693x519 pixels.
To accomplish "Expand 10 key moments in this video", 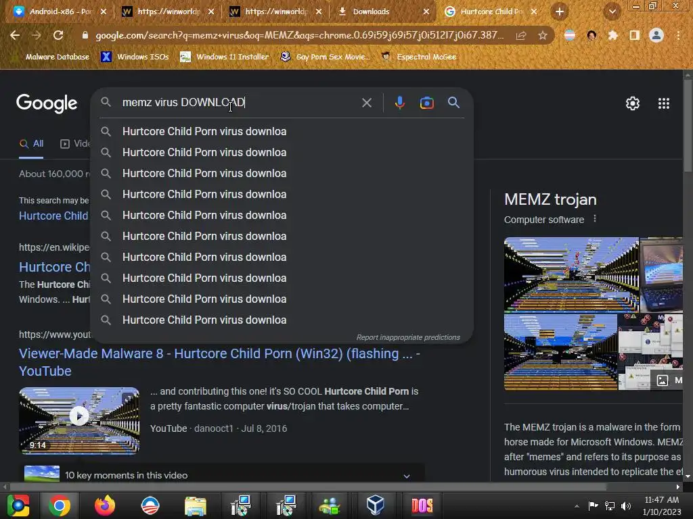I will (x=407, y=476).
